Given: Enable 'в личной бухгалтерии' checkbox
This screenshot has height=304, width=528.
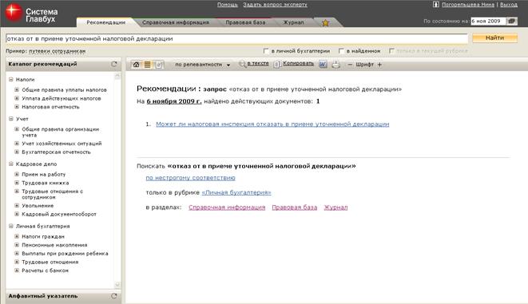Looking at the screenshot, I should [x=266, y=51].
